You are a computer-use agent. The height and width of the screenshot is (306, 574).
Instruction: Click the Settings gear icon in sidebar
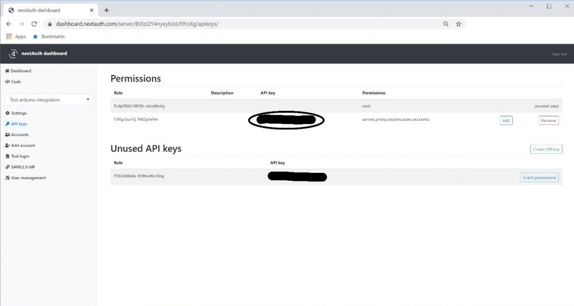point(7,113)
